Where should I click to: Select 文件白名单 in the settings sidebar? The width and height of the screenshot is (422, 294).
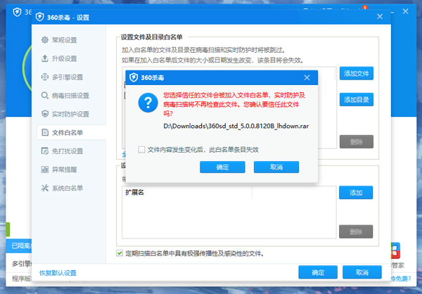click(70, 132)
